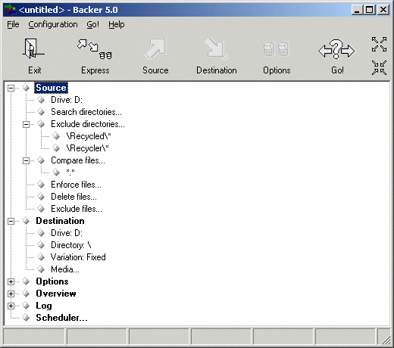Screen dimensions: 394x348
Task: Click the expand-all arrows icon
Action: coord(379,45)
